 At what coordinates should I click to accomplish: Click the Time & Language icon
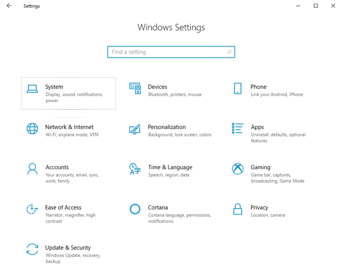pos(135,169)
